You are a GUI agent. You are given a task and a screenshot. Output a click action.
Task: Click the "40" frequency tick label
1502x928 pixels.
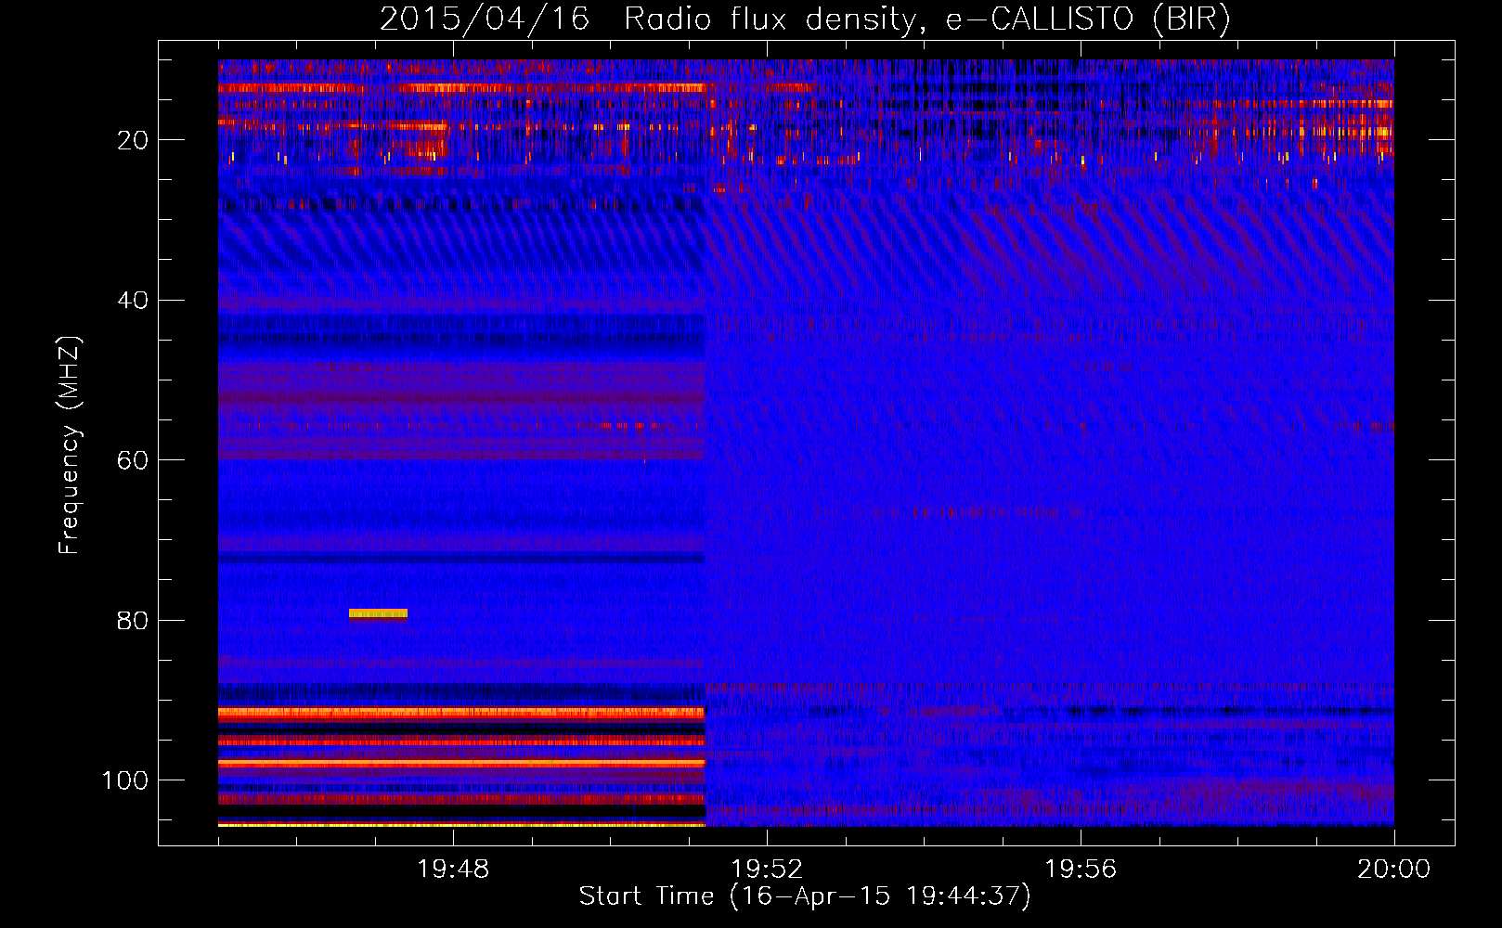pos(132,301)
